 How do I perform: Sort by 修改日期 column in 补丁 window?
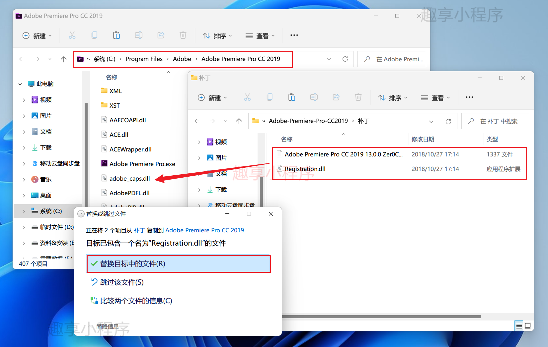coord(423,139)
